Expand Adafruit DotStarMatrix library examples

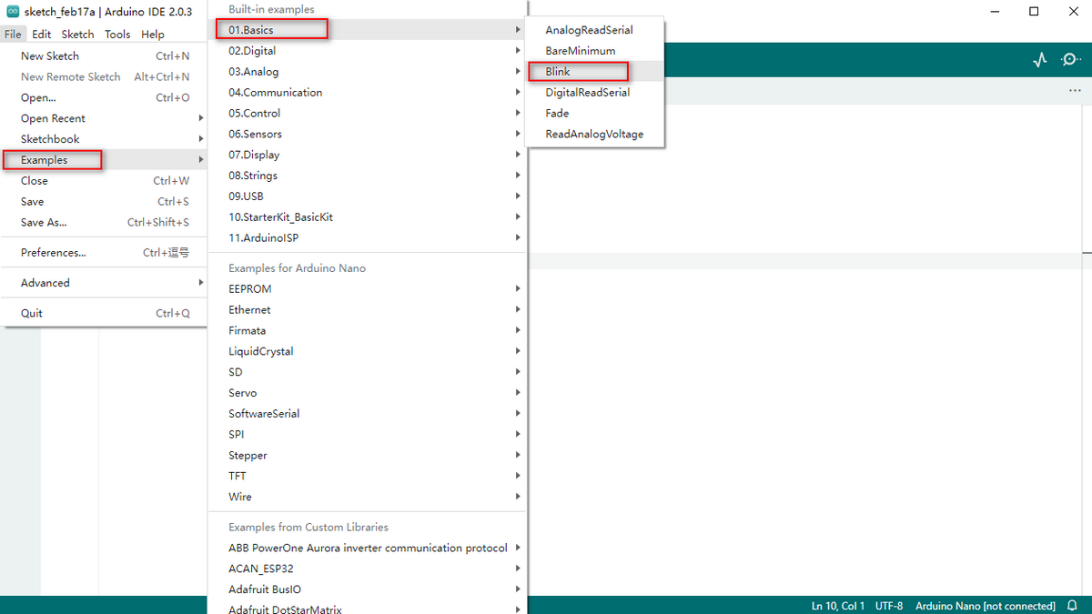click(368, 608)
